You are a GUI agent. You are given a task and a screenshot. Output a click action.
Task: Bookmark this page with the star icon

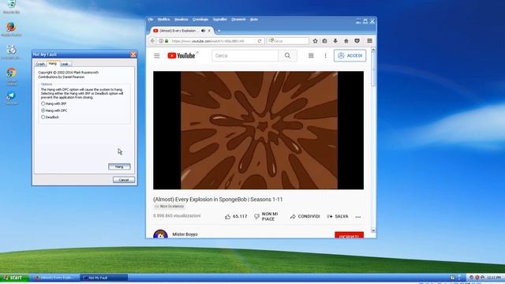point(315,41)
